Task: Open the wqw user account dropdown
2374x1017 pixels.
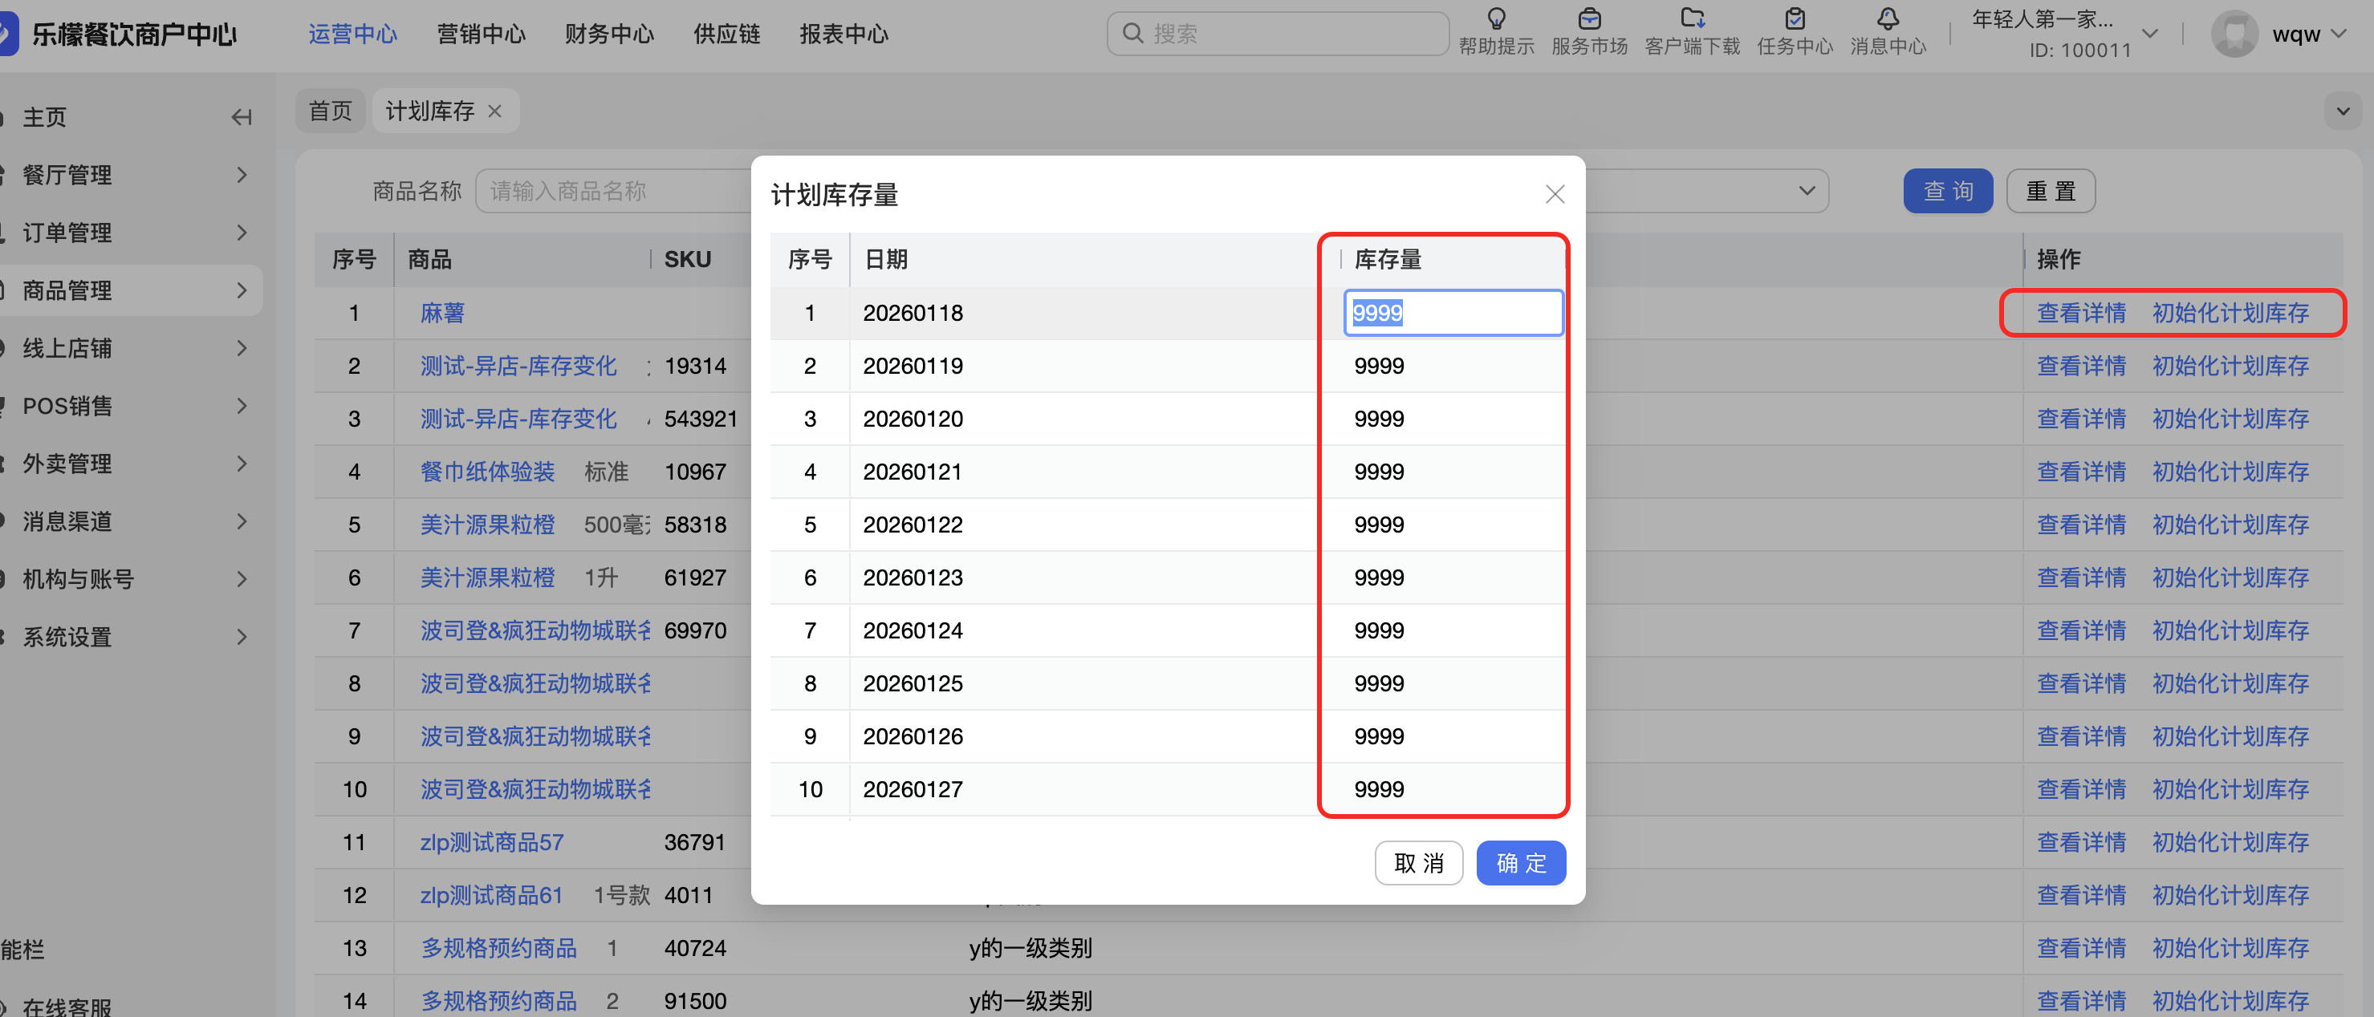Action: point(2295,34)
